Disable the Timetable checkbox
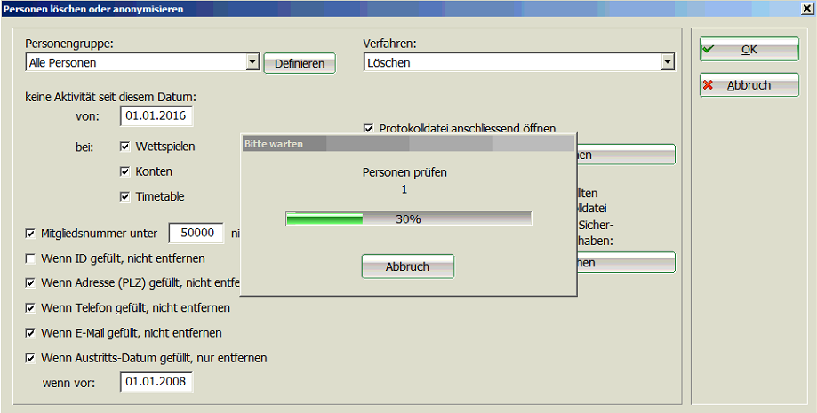 [125, 196]
